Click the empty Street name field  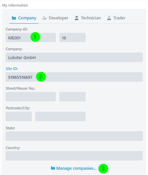pos(31,97)
